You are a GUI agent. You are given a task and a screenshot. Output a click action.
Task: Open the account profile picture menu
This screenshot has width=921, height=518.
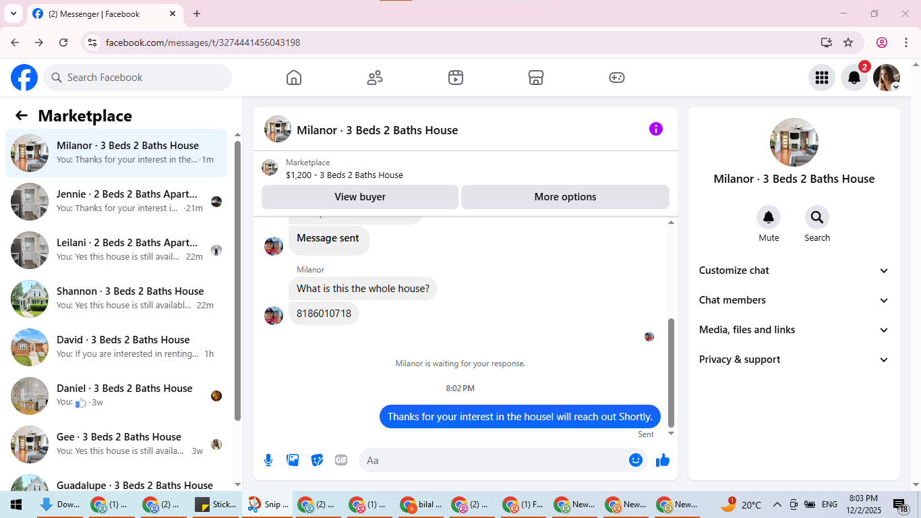tap(887, 78)
